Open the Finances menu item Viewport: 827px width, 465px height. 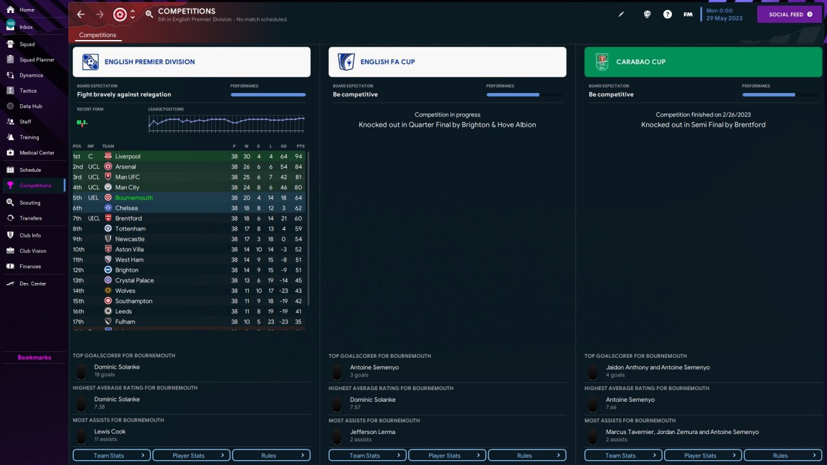click(30, 267)
